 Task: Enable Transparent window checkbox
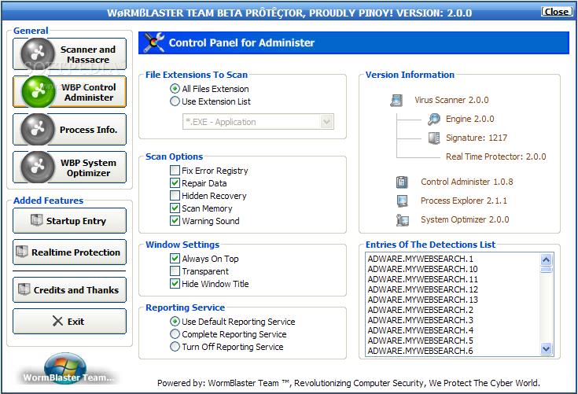tap(175, 271)
